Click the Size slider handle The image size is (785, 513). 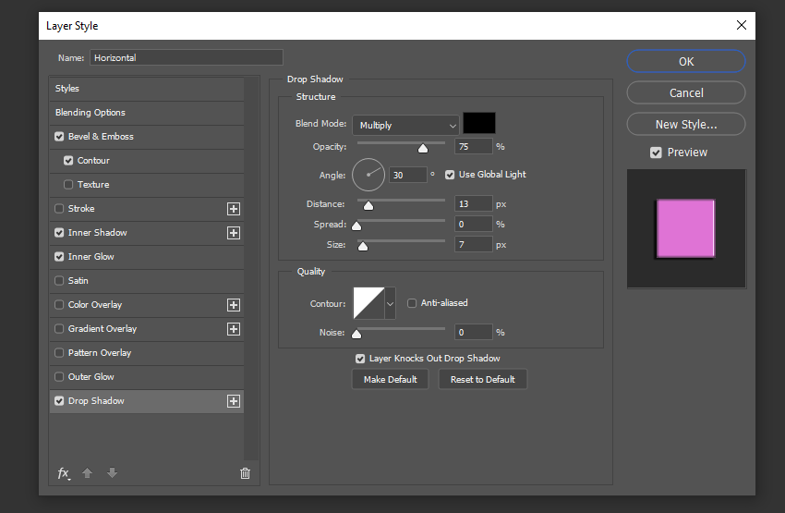coord(363,246)
